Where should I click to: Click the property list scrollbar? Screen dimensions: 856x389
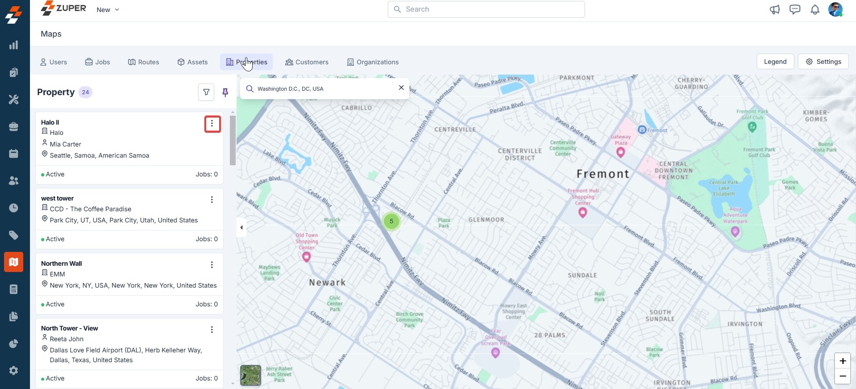[233, 140]
